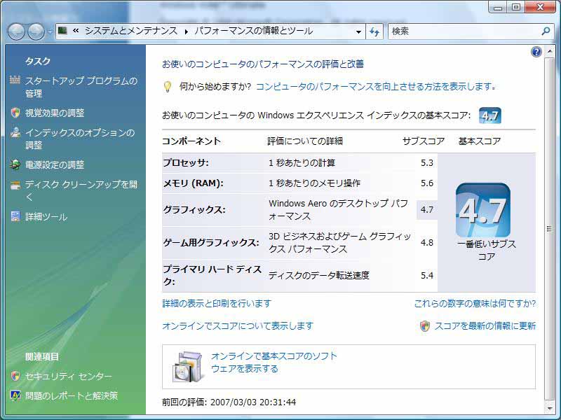
Task: Click the shield icon beside 視覚効果の調整
Action: (x=15, y=113)
